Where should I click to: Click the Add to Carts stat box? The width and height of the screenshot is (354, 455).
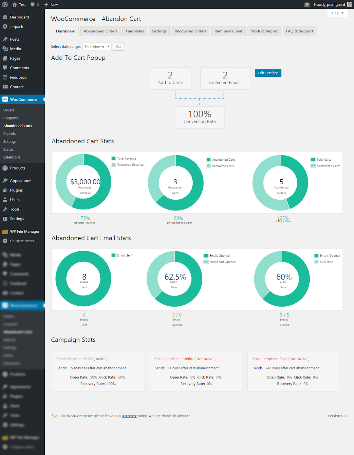(x=170, y=78)
